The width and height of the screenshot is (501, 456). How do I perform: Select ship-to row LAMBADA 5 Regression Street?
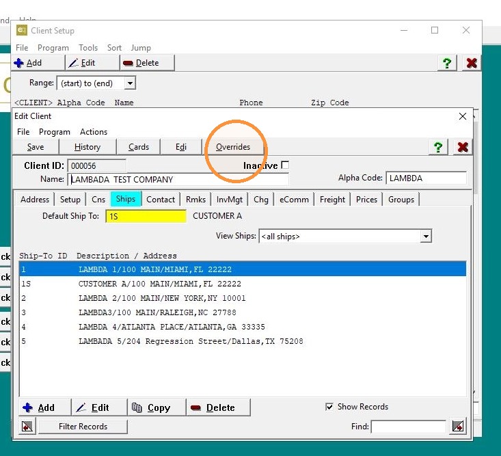click(x=243, y=341)
